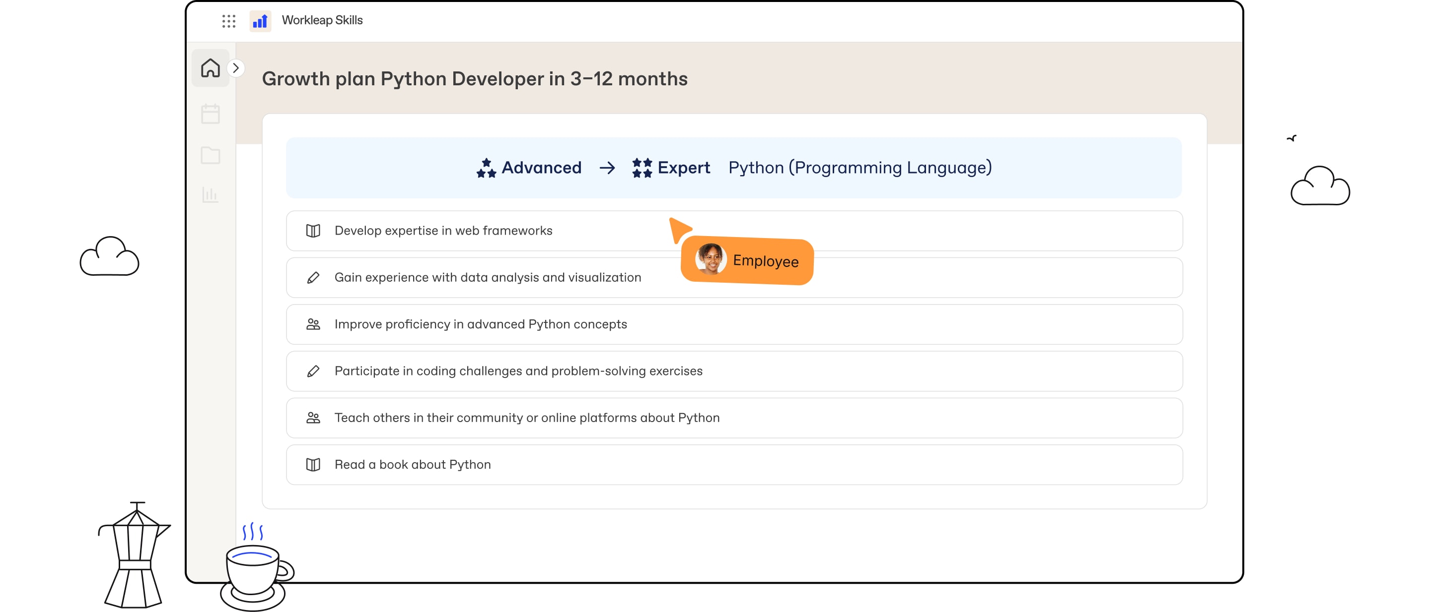Click the home/house navigation icon
Image resolution: width=1429 pixels, height=612 pixels.
click(x=212, y=67)
